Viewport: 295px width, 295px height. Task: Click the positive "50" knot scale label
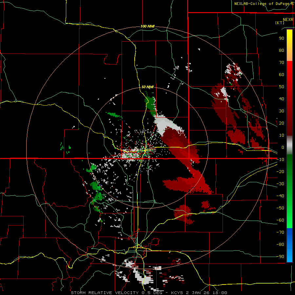point(282,87)
